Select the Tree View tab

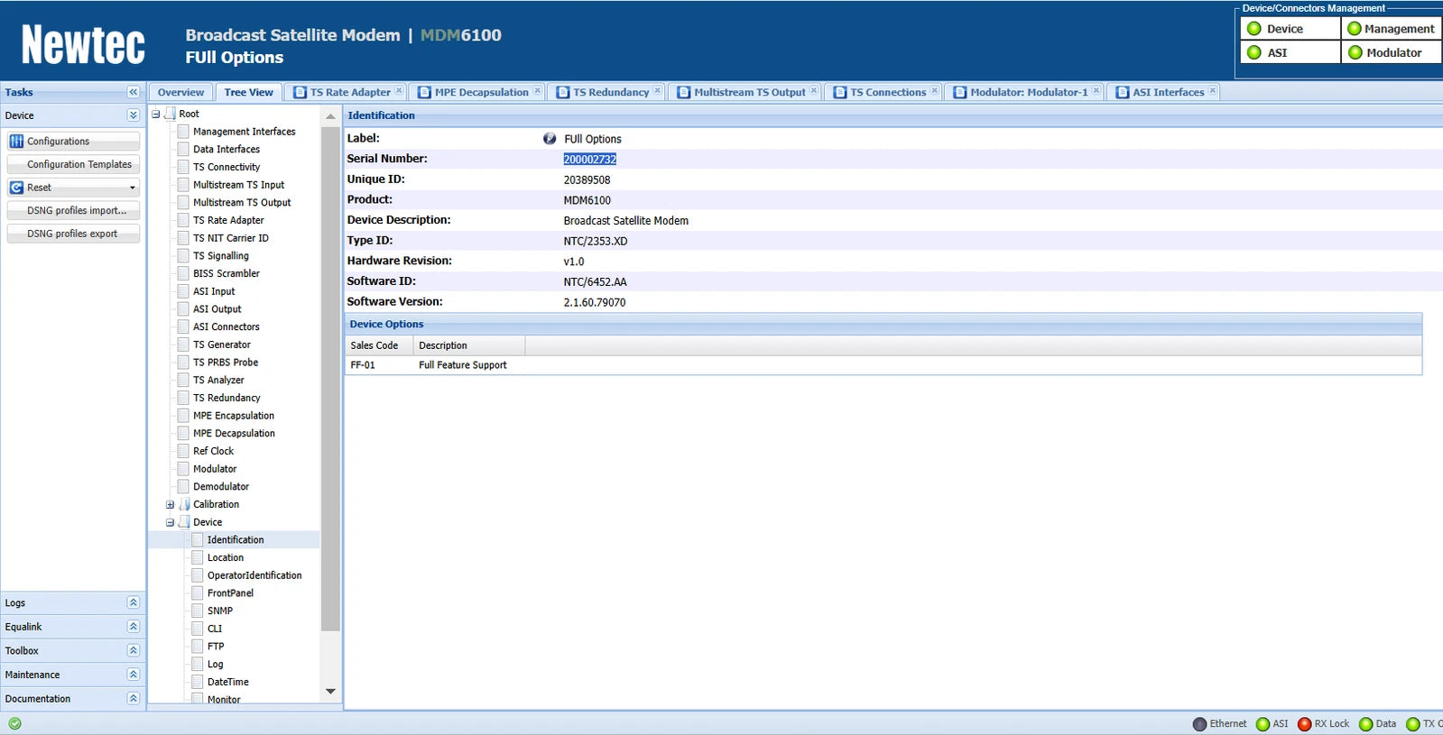click(248, 92)
